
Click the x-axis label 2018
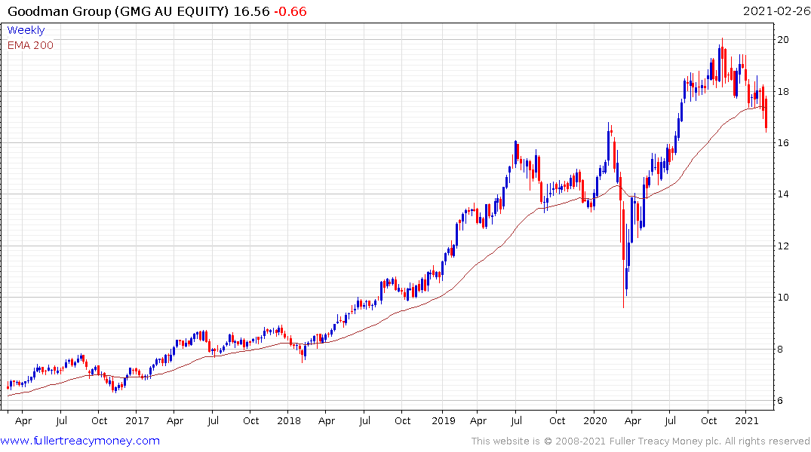[x=289, y=420]
